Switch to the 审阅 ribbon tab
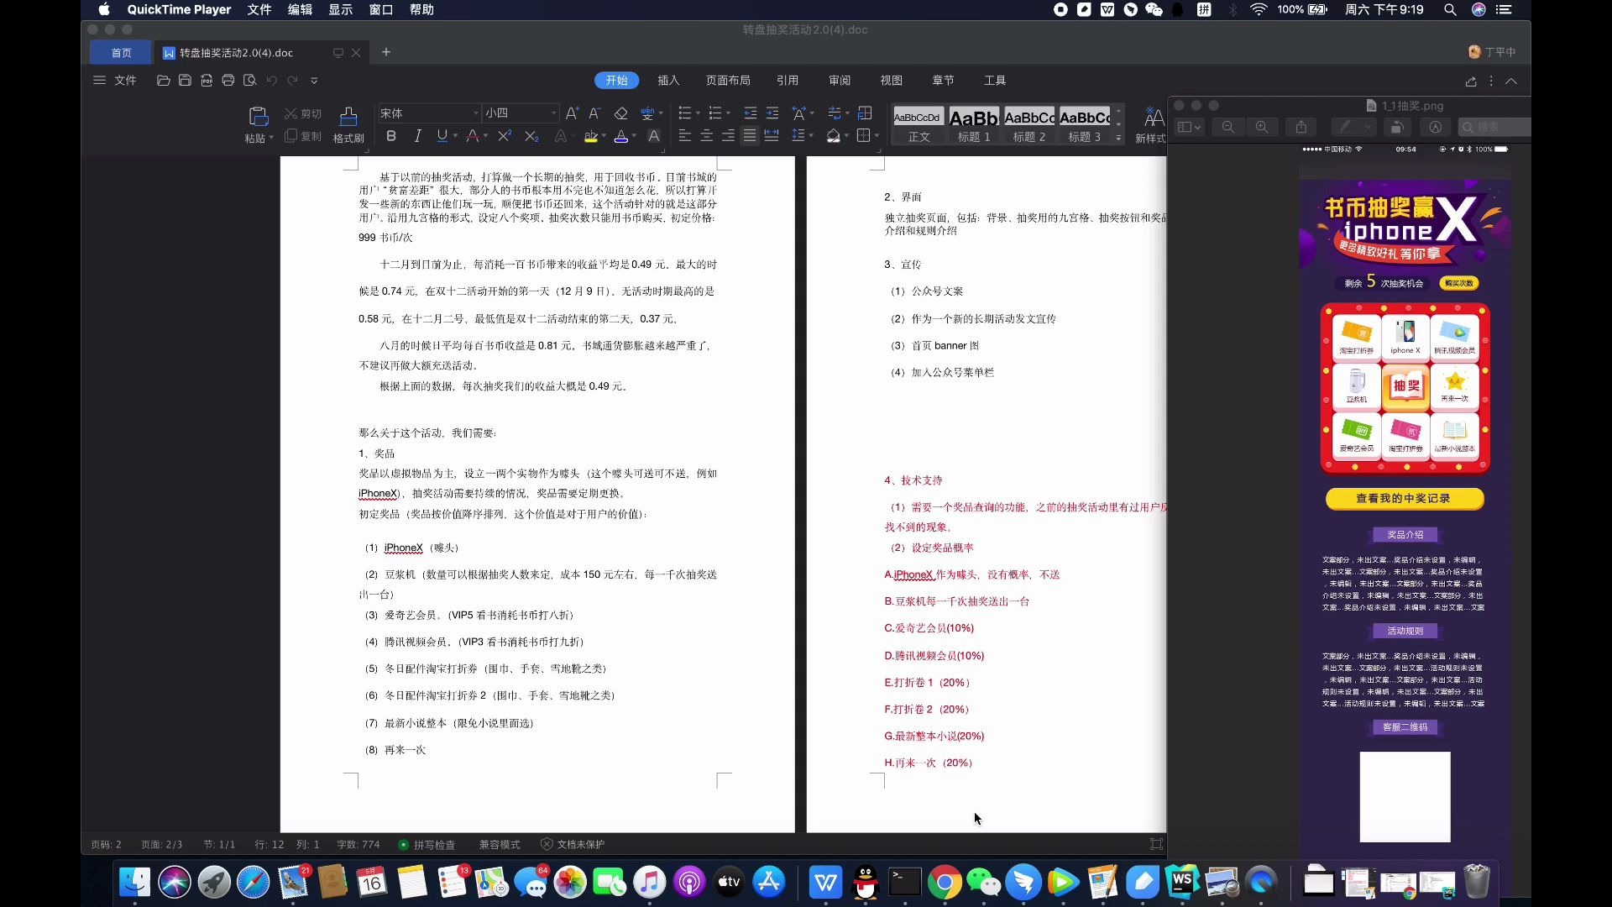1612x907 pixels. point(840,81)
